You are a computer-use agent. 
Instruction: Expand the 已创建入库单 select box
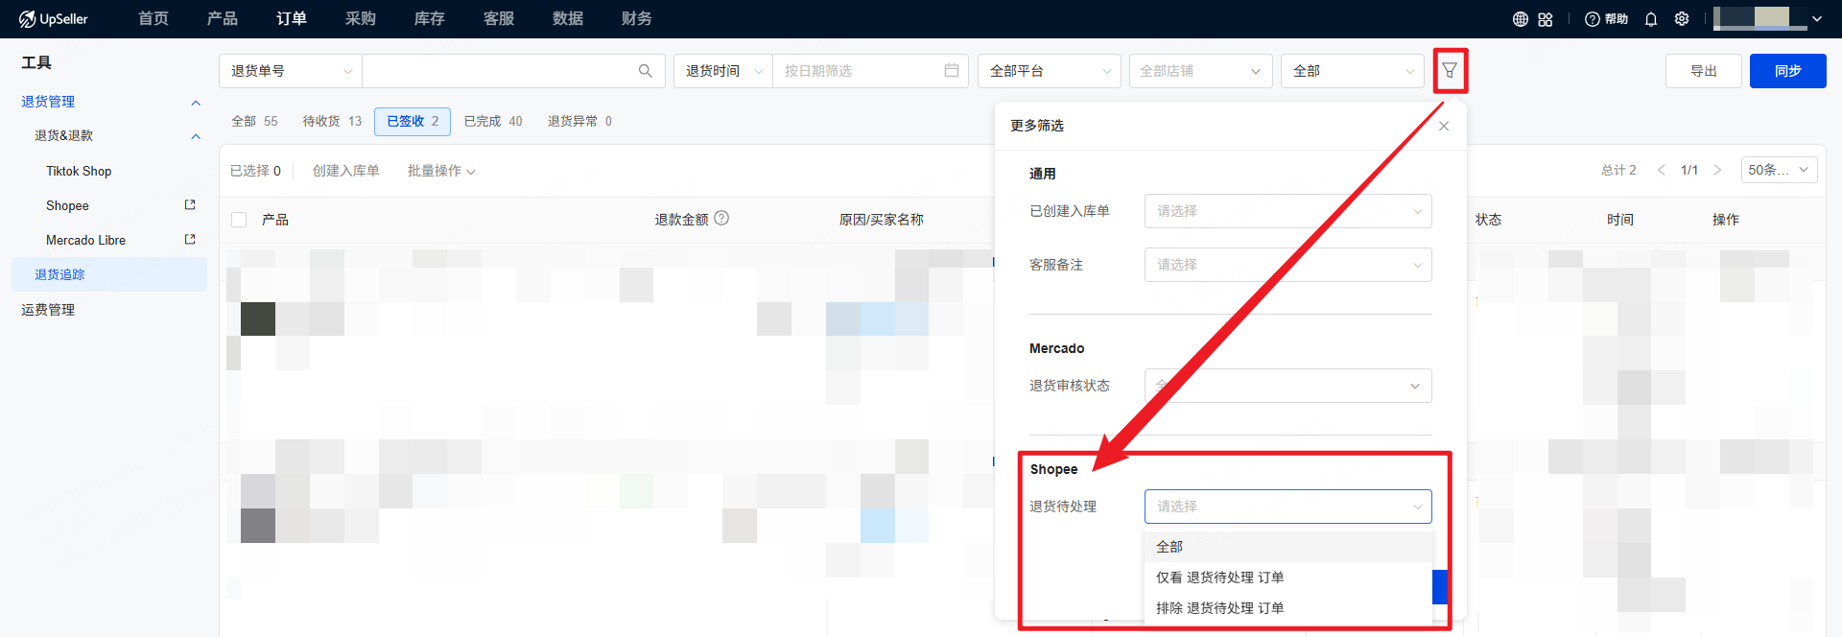[x=1287, y=211]
